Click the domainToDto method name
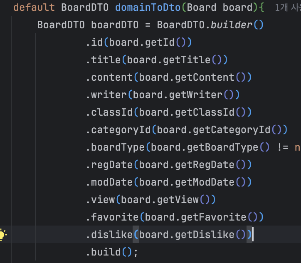The image size is (301, 263). pos(142,7)
